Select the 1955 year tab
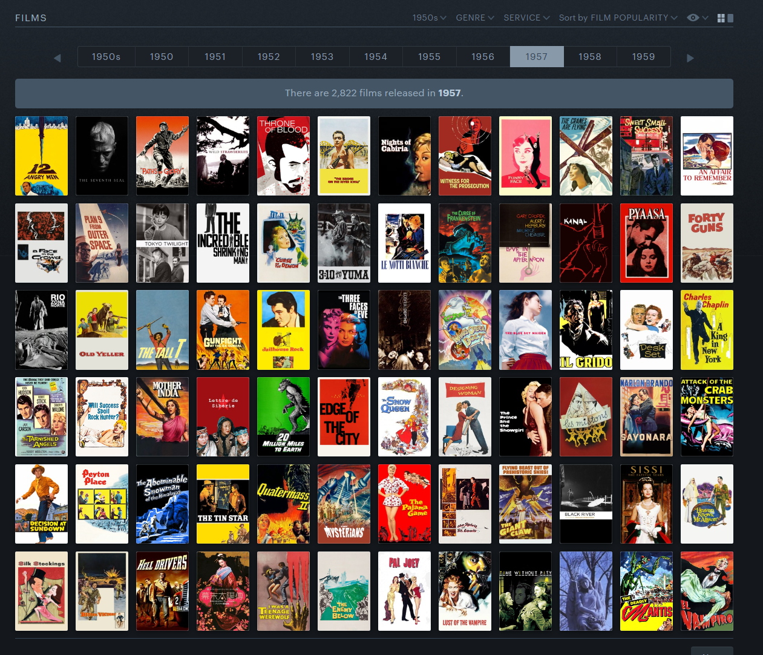 click(x=429, y=57)
